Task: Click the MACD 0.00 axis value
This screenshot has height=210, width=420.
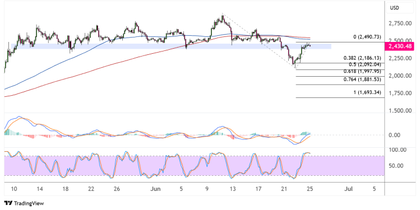Action: click(394, 135)
